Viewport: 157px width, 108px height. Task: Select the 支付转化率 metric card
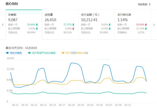(x=133, y=25)
